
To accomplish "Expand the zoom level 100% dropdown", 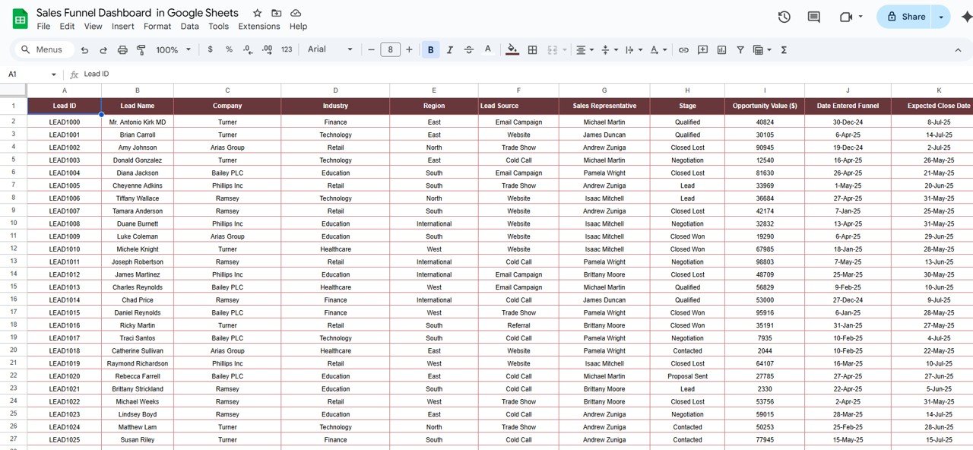I will [173, 50].
